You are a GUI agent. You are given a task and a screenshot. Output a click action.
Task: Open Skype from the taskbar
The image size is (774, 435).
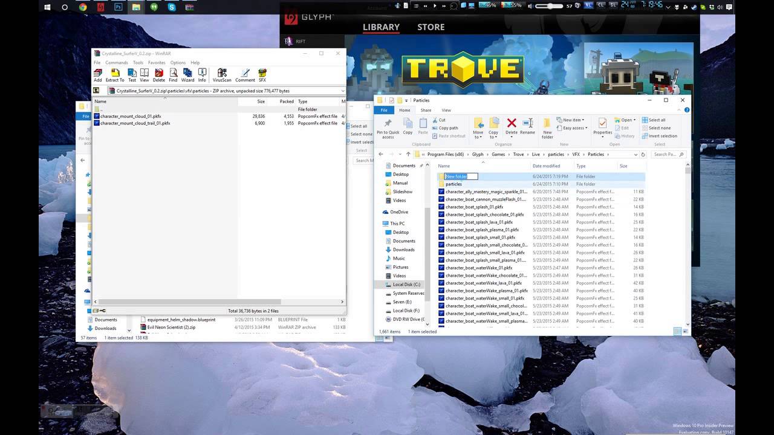coord(172,7)
